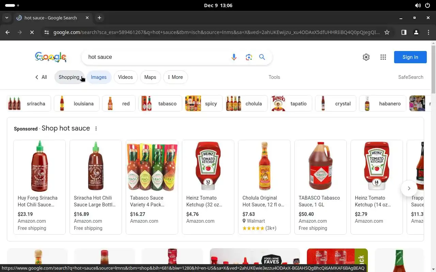Image resolution: width=436 pixels, height=272 pixels.
Task: Select the Images tab
Action: (x=99, y=77)
